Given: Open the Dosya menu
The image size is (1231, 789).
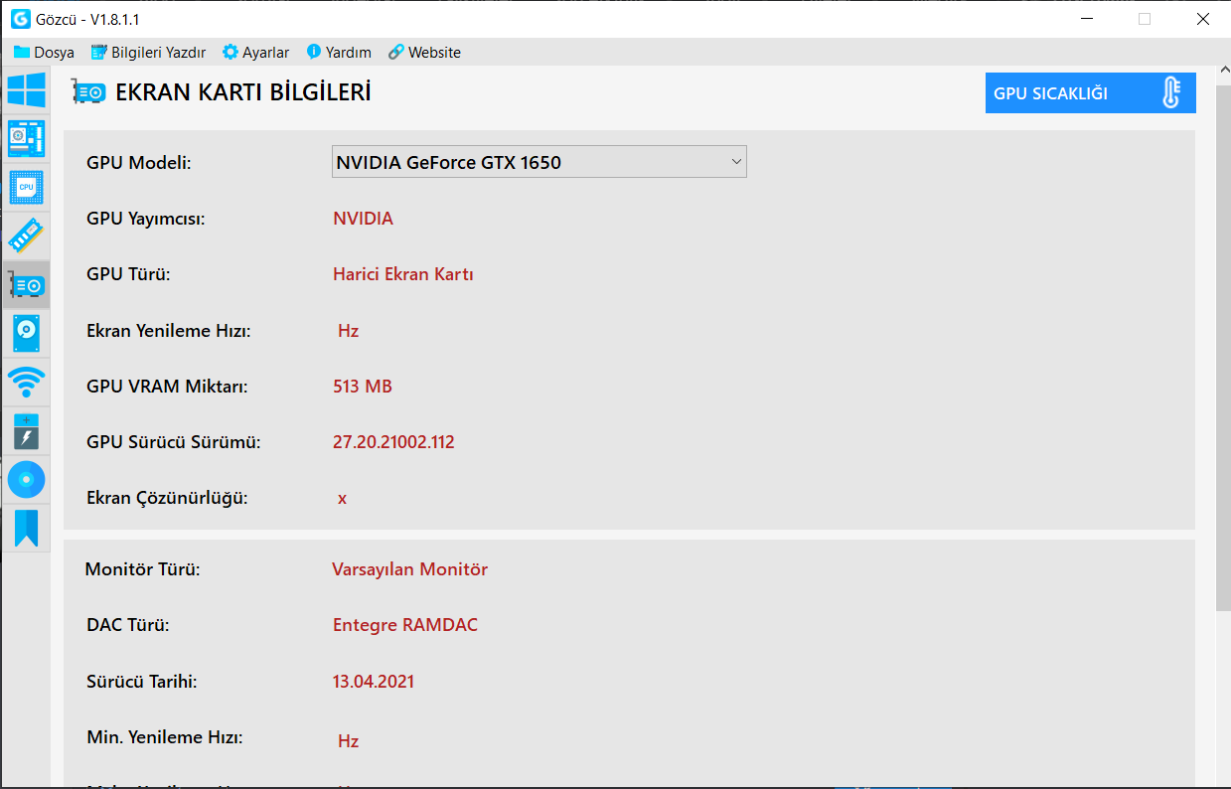Looking at the screenshot, I should coord(44,52).
